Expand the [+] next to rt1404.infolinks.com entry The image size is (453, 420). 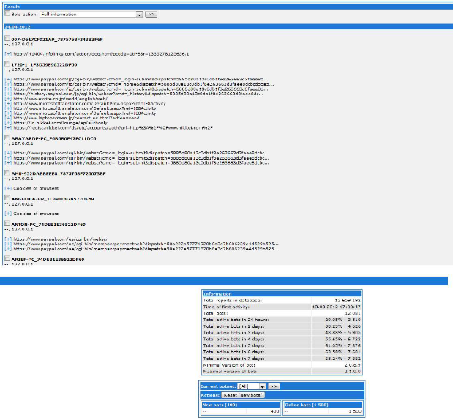[x=7, y=53]
